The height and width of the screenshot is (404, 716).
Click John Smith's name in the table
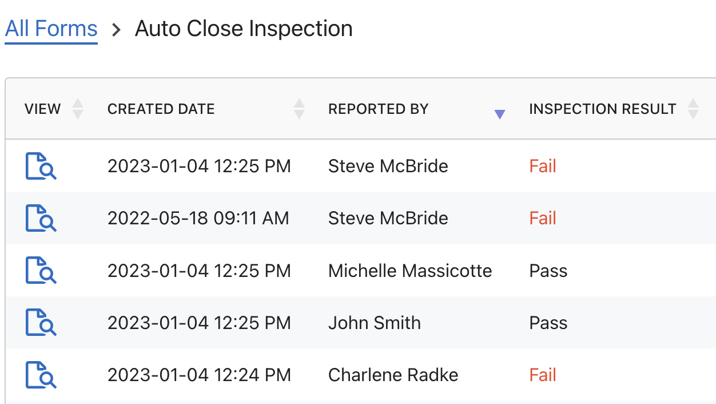coord(374,323)
